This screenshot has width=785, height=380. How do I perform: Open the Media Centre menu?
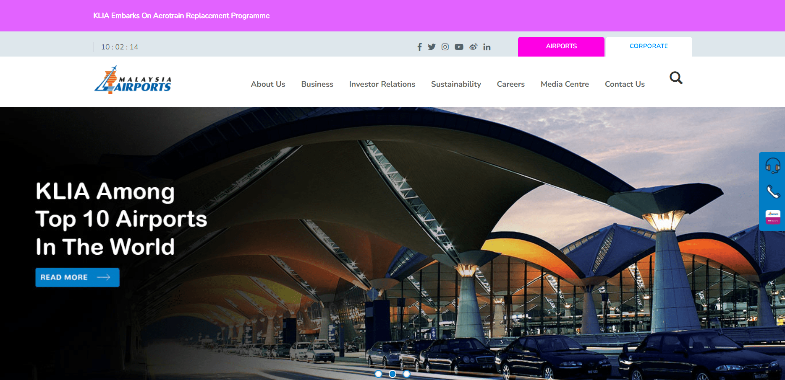point(564,84)
